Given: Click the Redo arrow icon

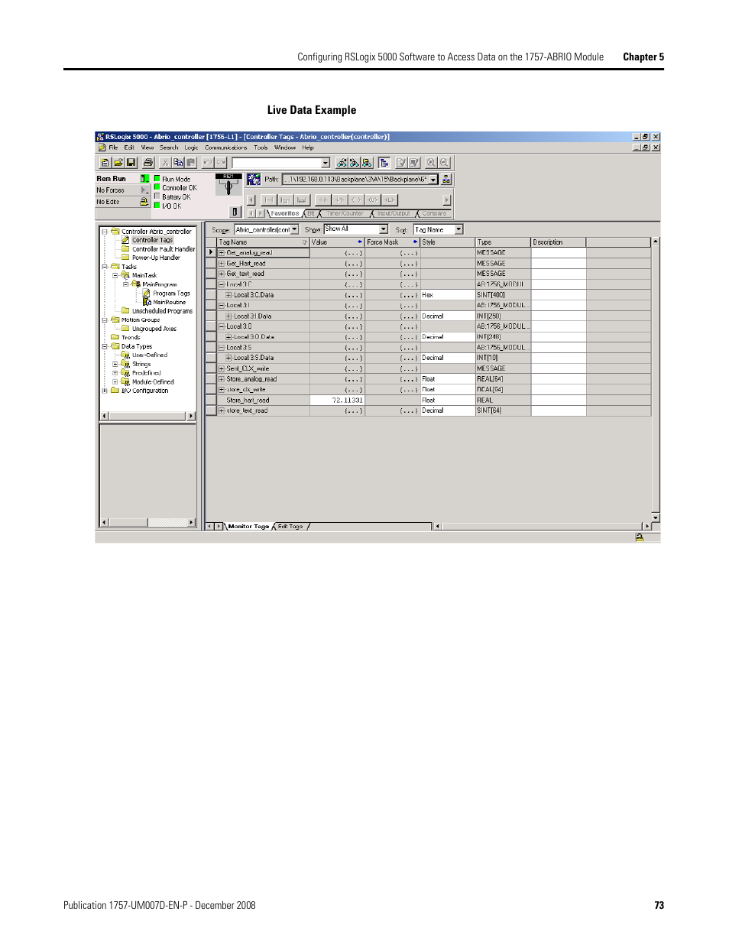Looking at the screenshot, I should pyautogui.click(x=221, y=163).
